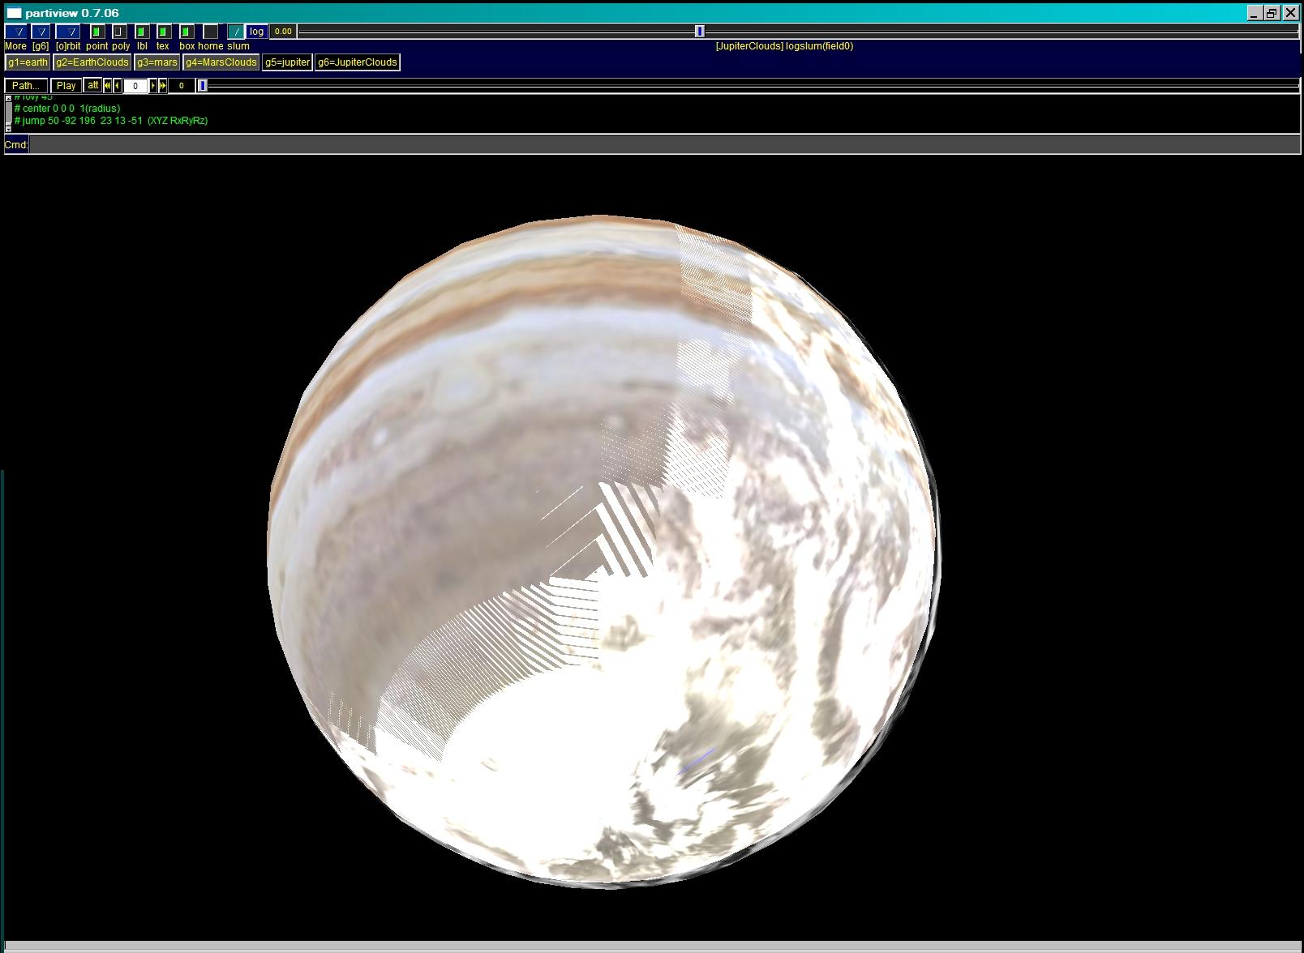Image resolution: width=1304 pixels, height=953 pixels.
Task: Toggle the att attach button
Action: pyautogui.click(x=92, y=85)
